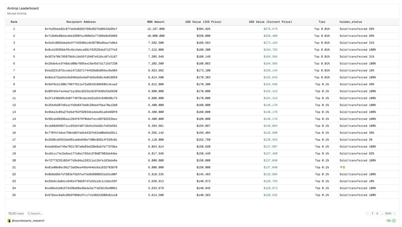
Task: Click MON amount 5,614,500
Action: [156, 195]
